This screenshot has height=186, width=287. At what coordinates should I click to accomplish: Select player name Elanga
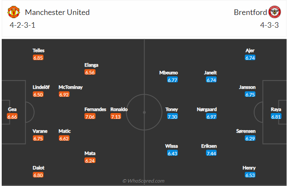[92, 65]
